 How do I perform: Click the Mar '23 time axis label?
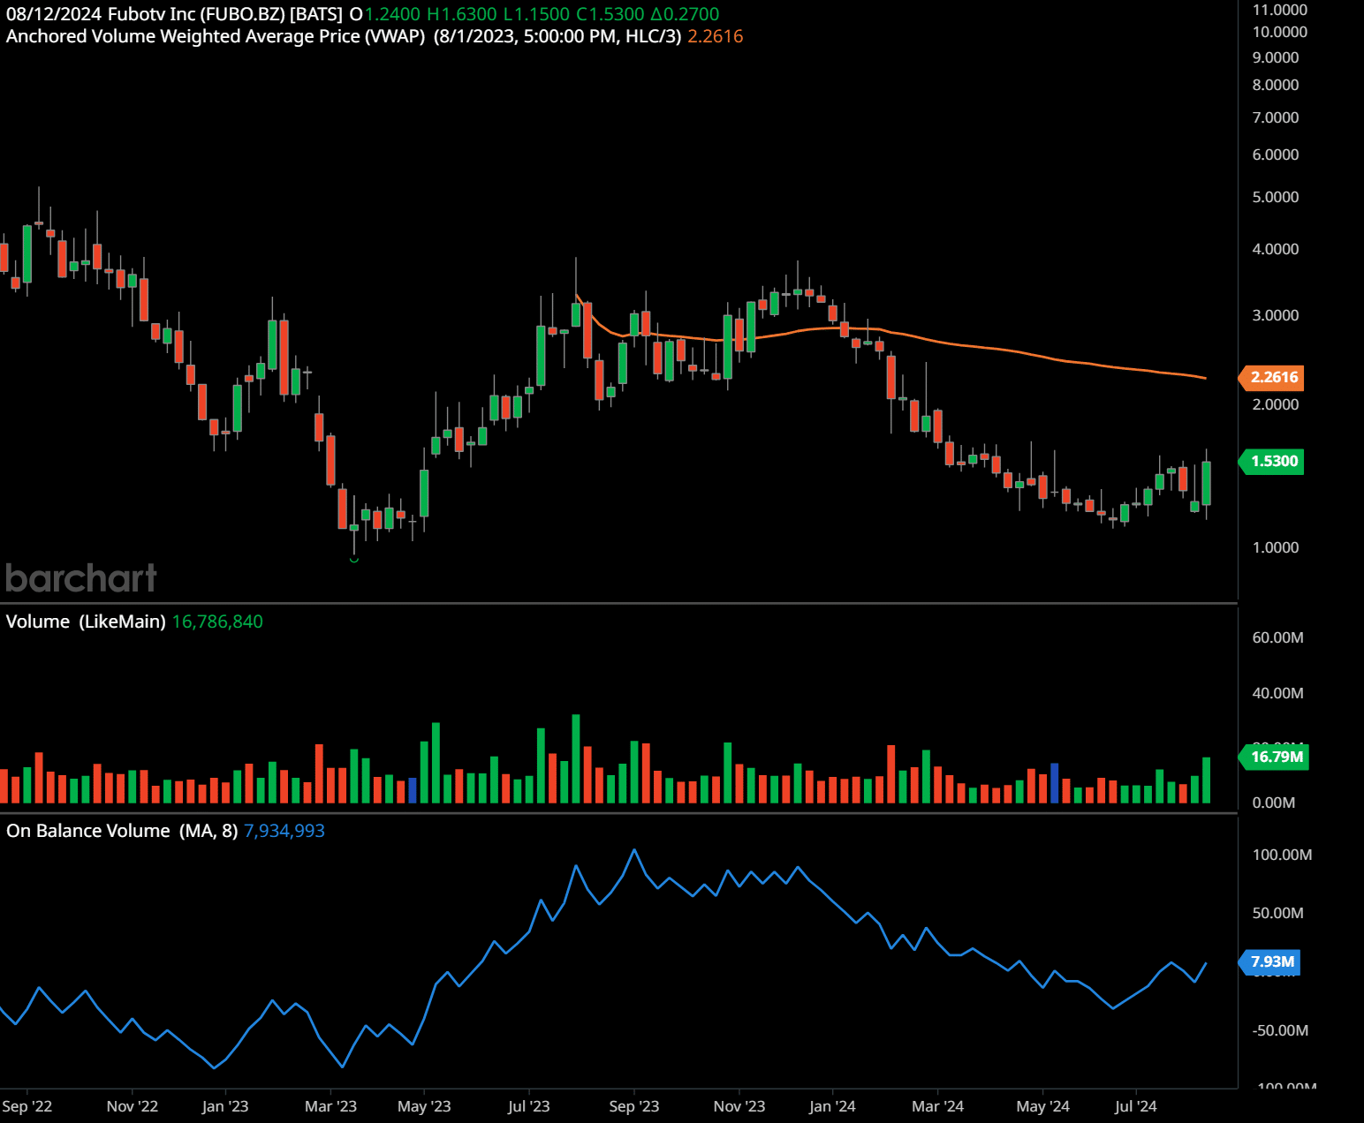coord(330,1106)
